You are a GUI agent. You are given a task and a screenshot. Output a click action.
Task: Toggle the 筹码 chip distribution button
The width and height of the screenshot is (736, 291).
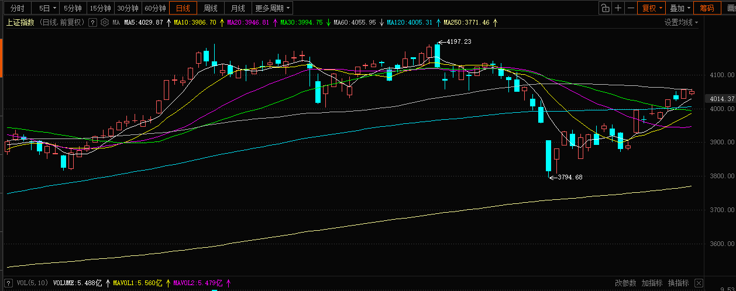(707, 8)
